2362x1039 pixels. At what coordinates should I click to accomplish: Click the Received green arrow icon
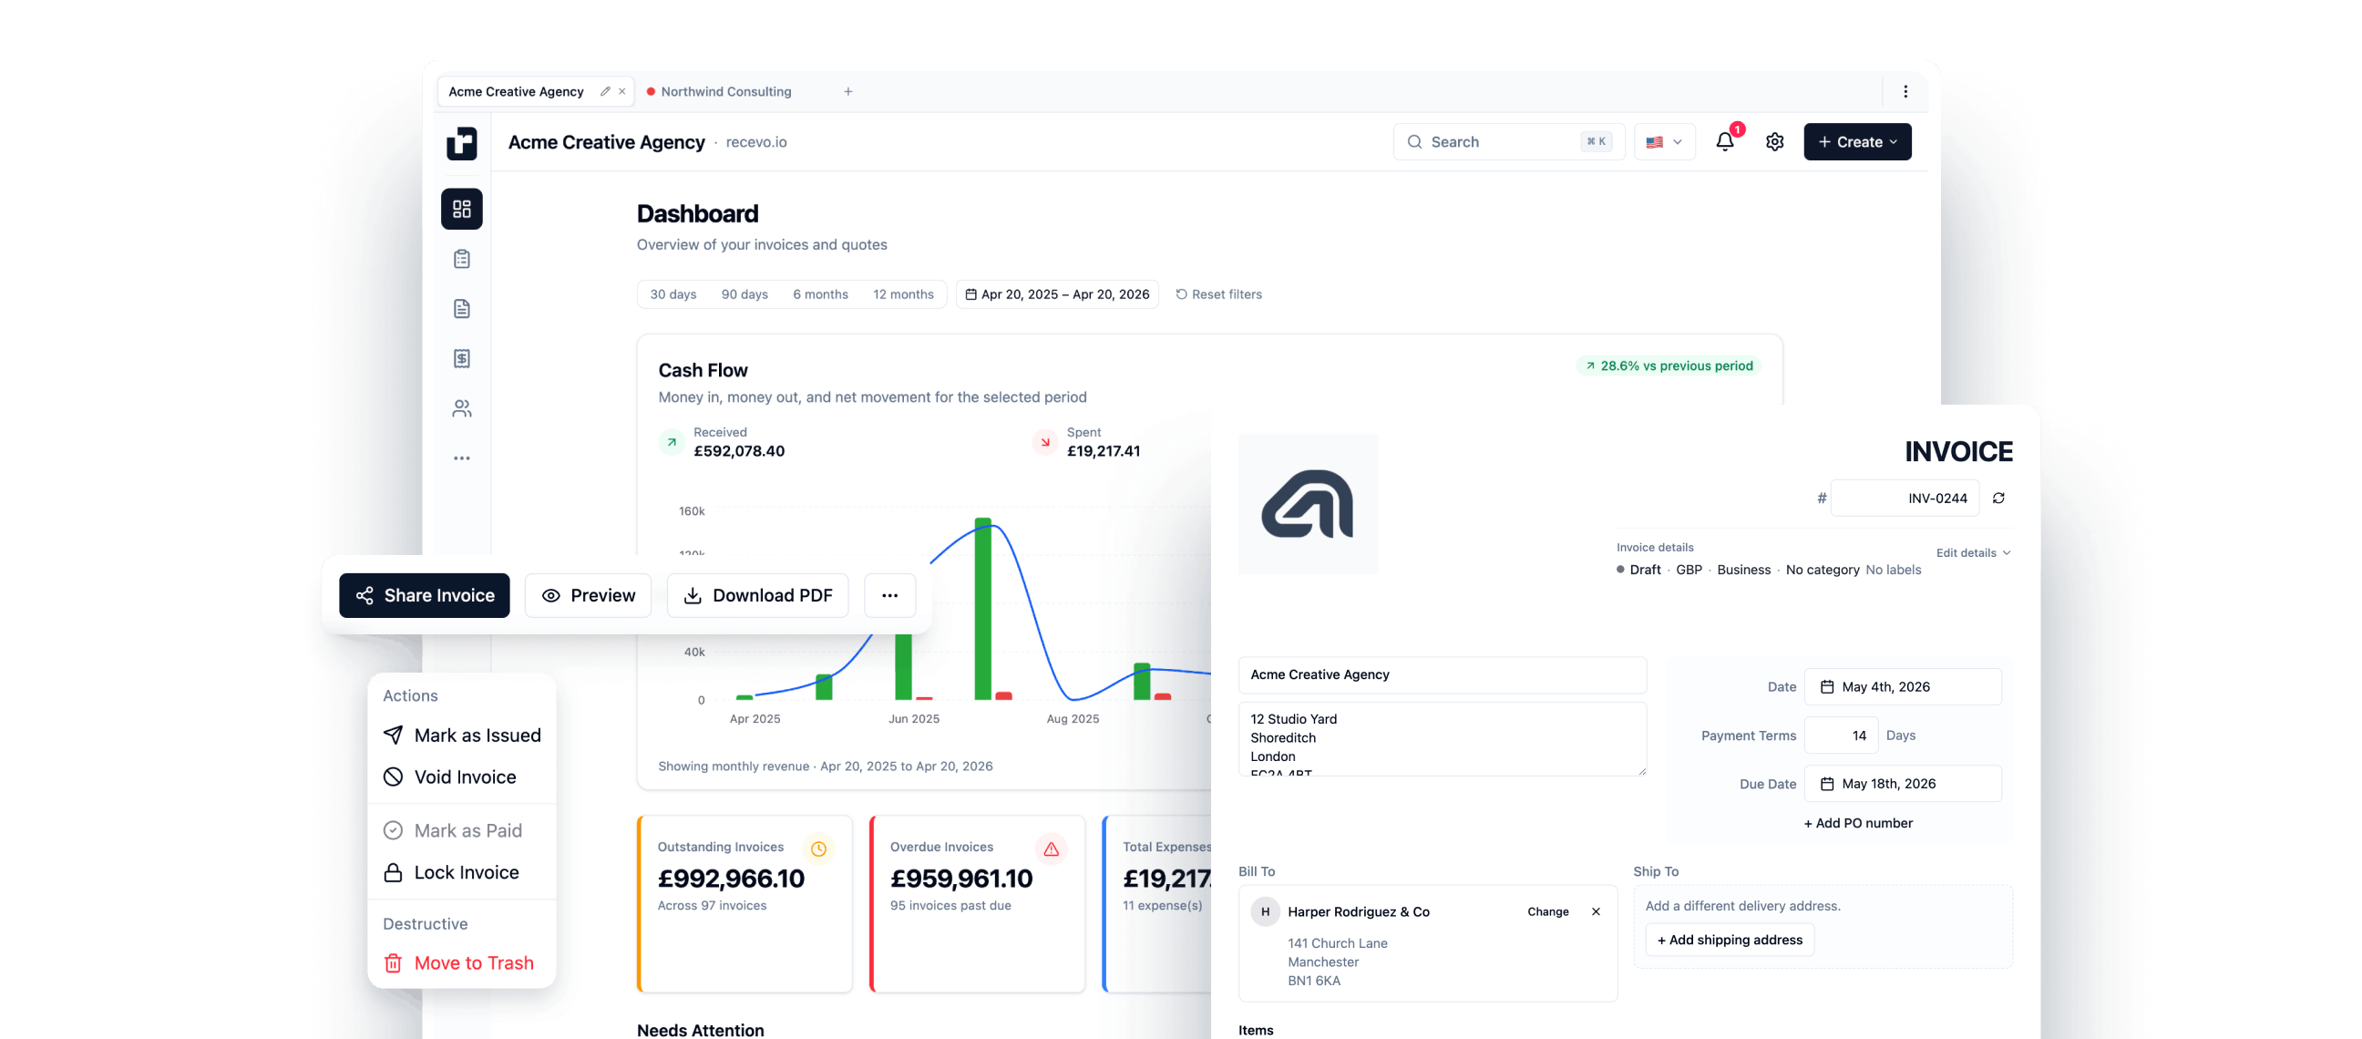tap(672, 442)
